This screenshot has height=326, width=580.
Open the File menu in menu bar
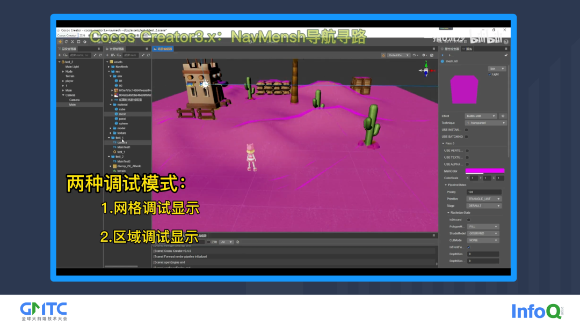(x=82, y=35)
